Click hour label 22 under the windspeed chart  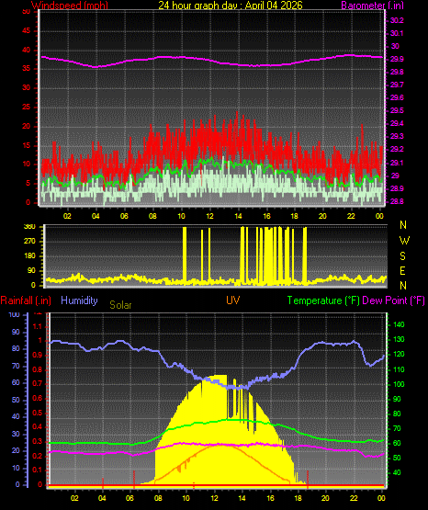point(351,216)
